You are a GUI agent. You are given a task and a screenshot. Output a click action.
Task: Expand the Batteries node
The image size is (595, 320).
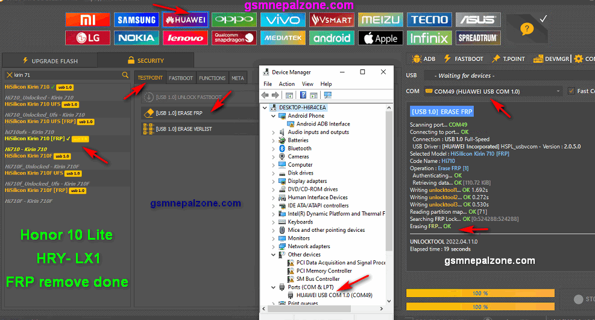click(273, 140)
